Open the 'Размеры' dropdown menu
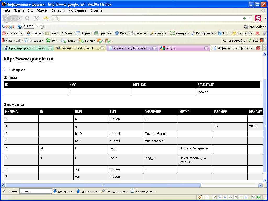The width and height of the screenshot is (268, 201). tap(180, 33)
